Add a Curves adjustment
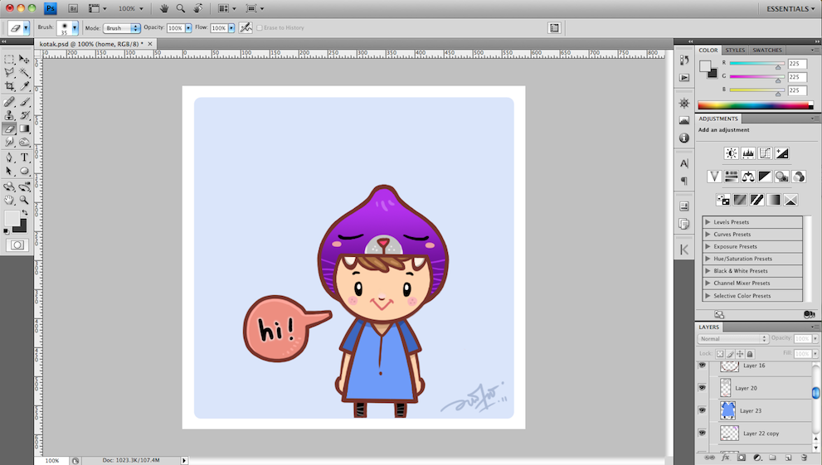The height and width of the screenshot is (465, 822). [765, 153]
